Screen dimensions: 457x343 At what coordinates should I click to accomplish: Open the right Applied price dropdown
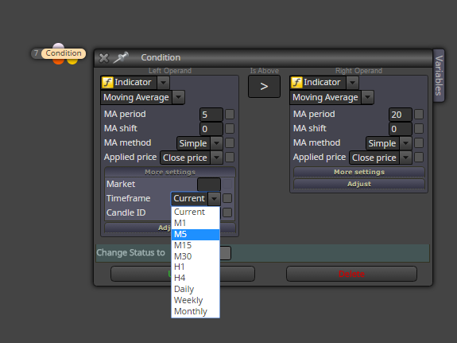pyautogui.click(x=405, y=158)
